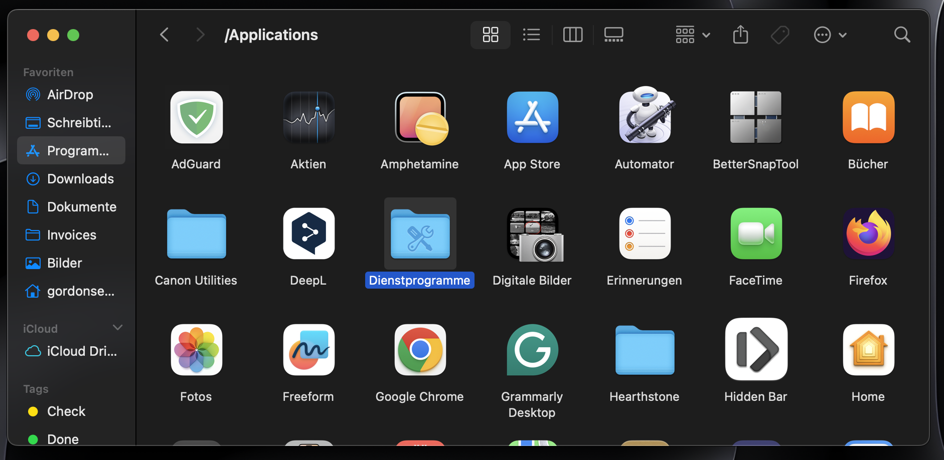Open Firefox from Applications
This screenshot has width=944, height=460.
coord(868,234)
